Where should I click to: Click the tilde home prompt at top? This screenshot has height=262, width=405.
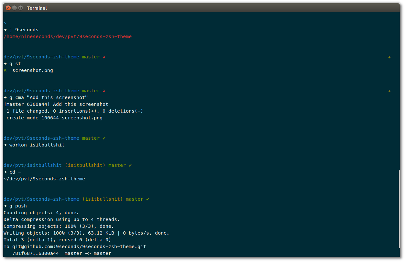point(5,23)
